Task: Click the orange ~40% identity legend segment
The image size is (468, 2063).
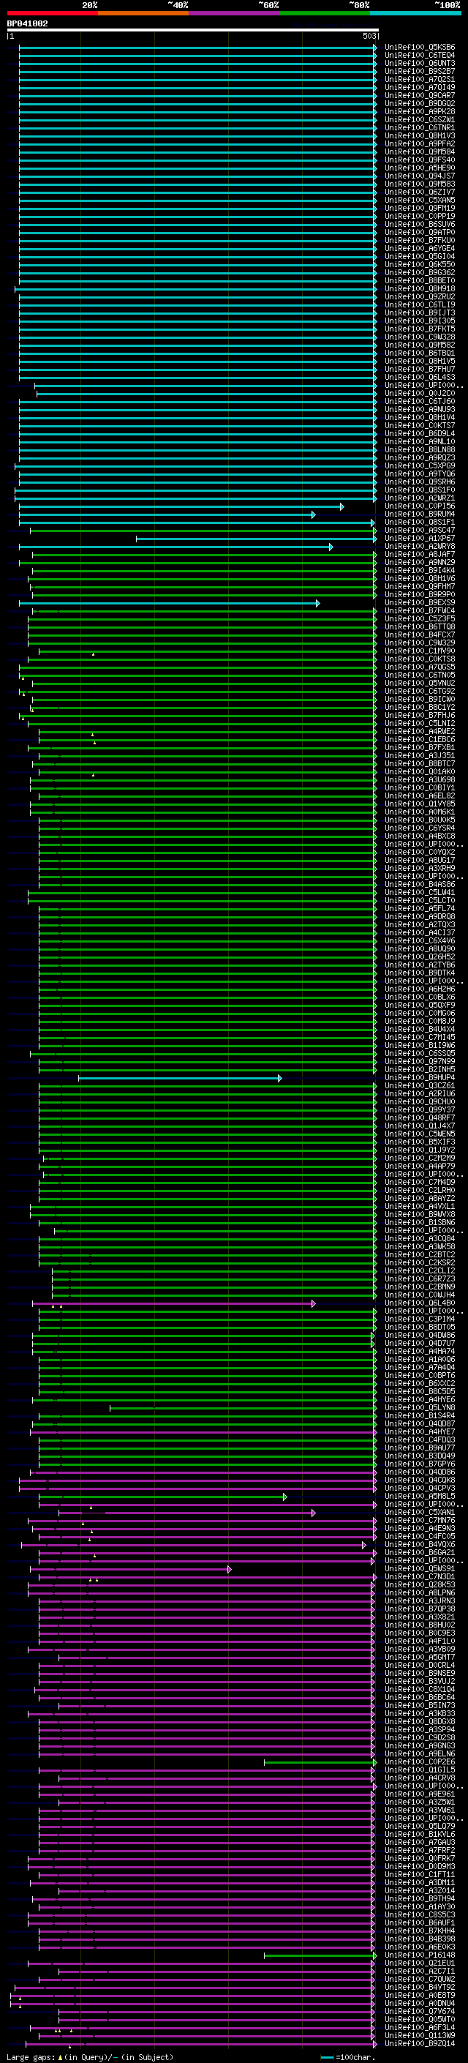Action: [x=143, y=13]
